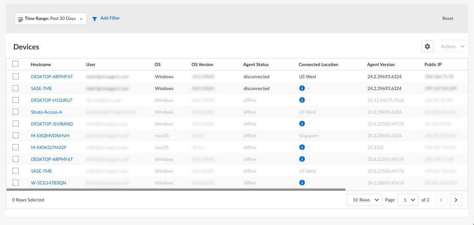Click info icon in DESKTOP-H1OJRU7 row
The height and width of the screenshot is (225, 474).
(302, 100)
